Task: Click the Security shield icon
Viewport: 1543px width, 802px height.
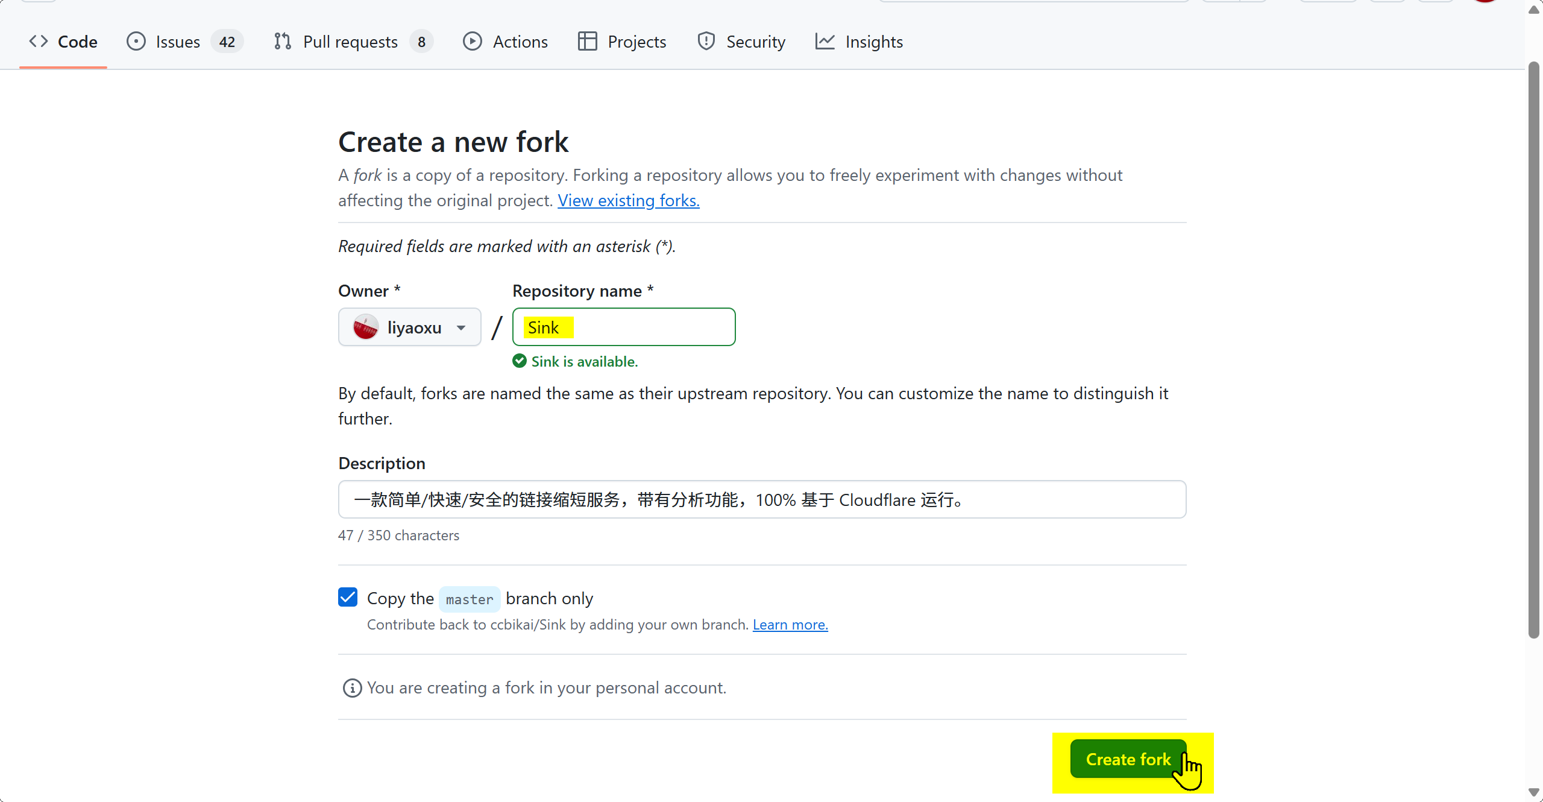Action: [706, 42]
